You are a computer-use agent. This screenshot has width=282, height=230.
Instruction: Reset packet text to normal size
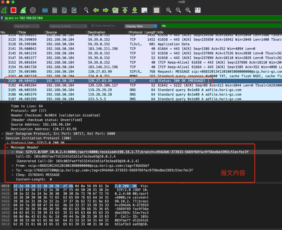188,10
